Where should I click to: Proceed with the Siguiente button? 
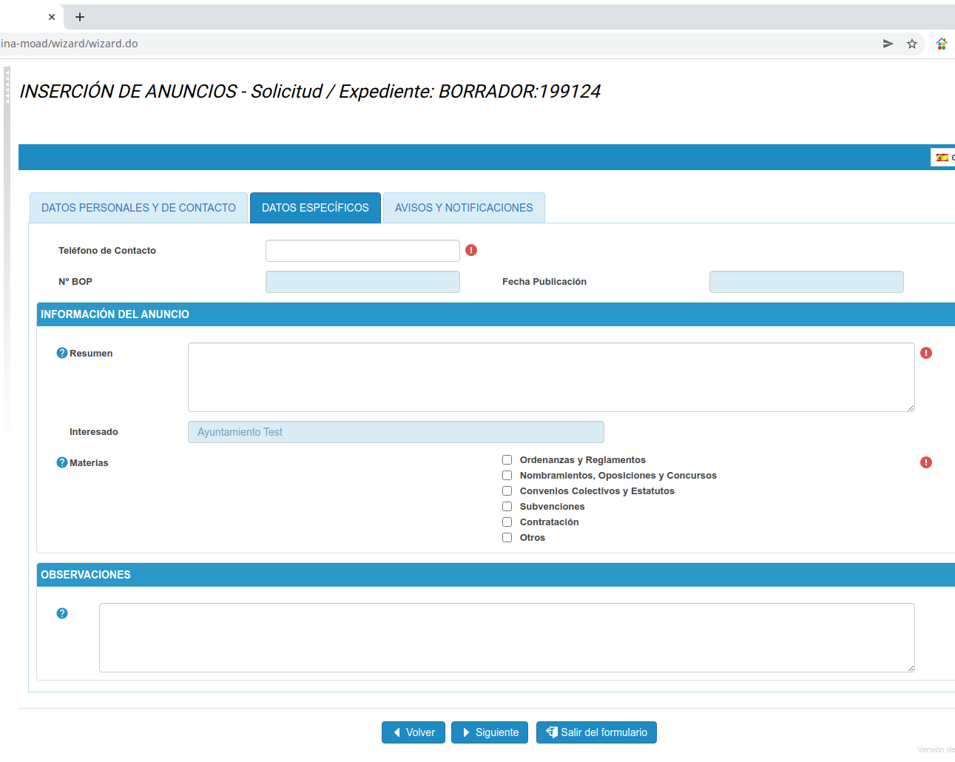click(x=490, y=732)
